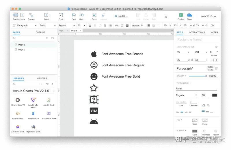Click the border color square in toolbar
The width and height of the screenshot is (231, 150).
pos(148,25)
